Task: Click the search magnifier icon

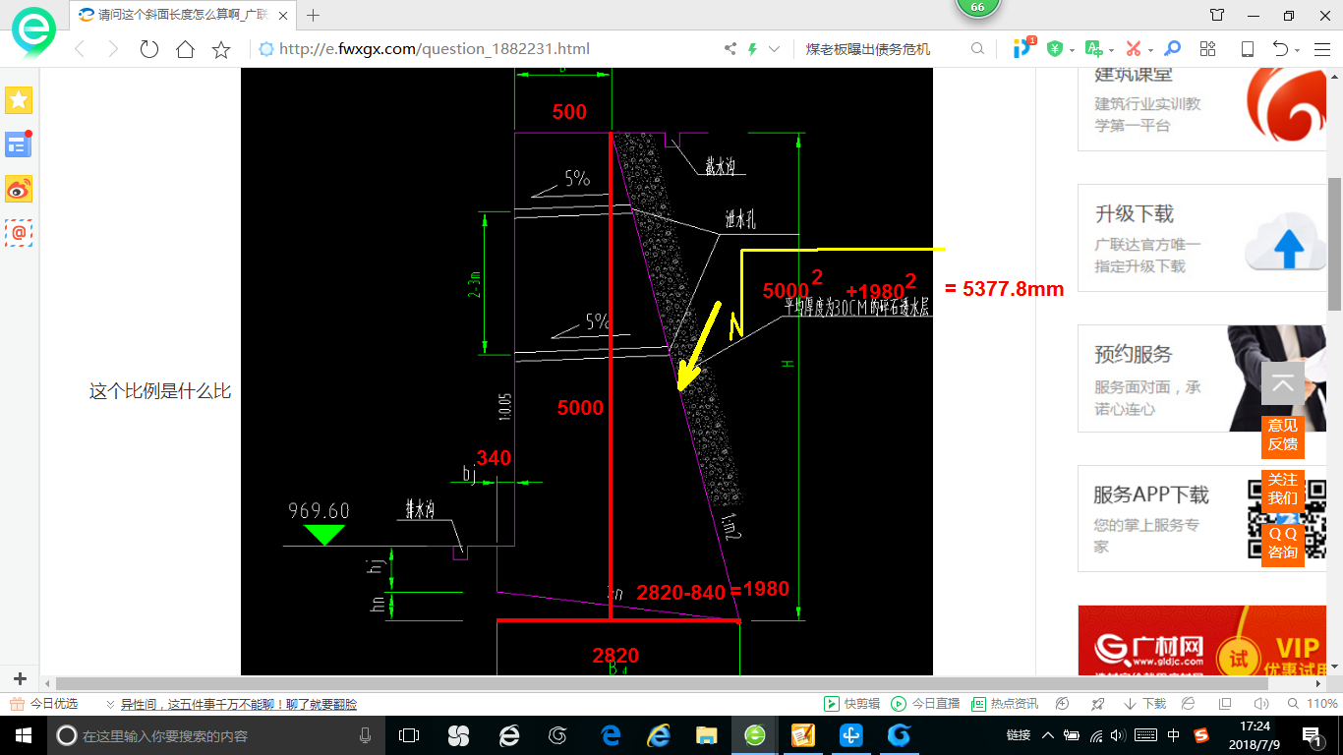Action: (x=977, y=48)
